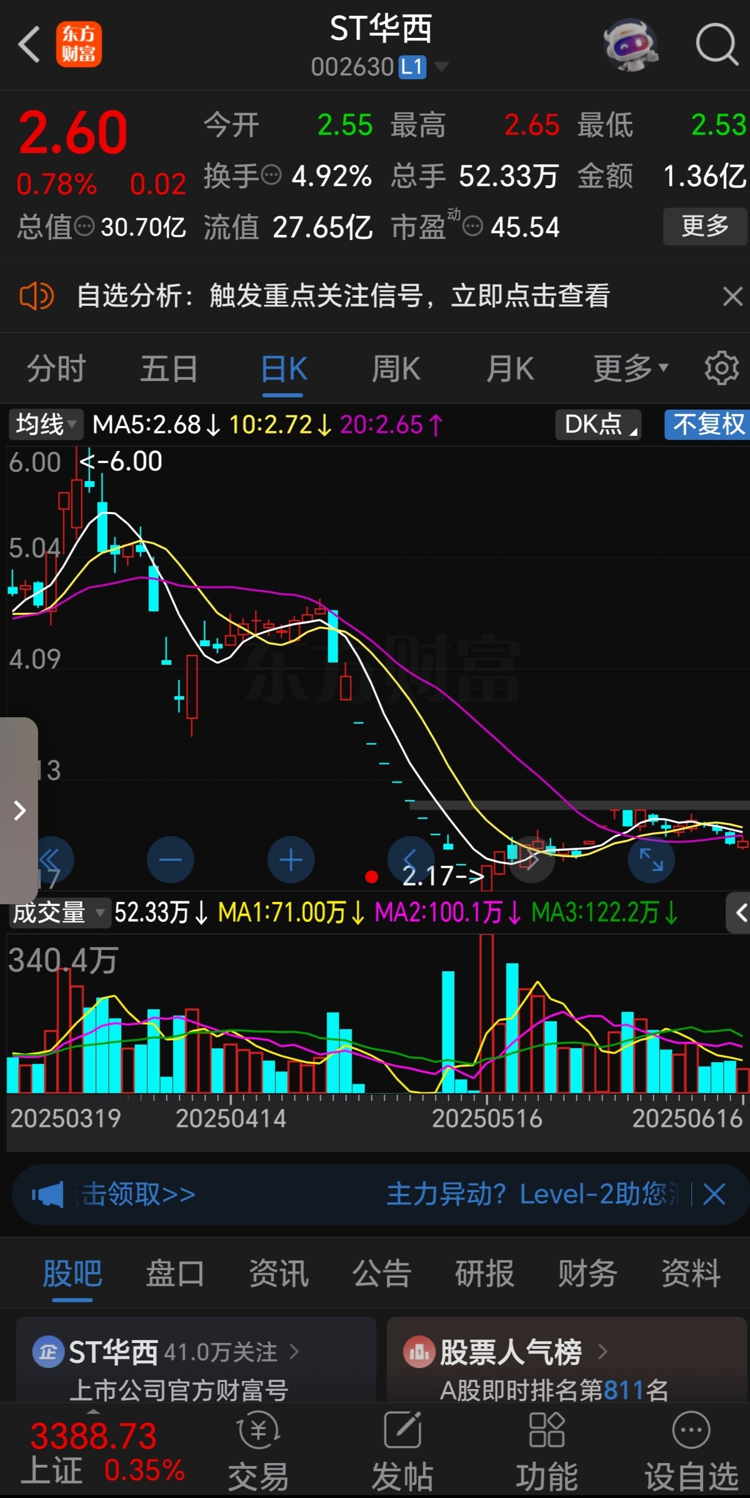This screenshot has height=1498, width=750.
Task: Toggle the DK点 indicator
Action: click(x=599, y=424)
